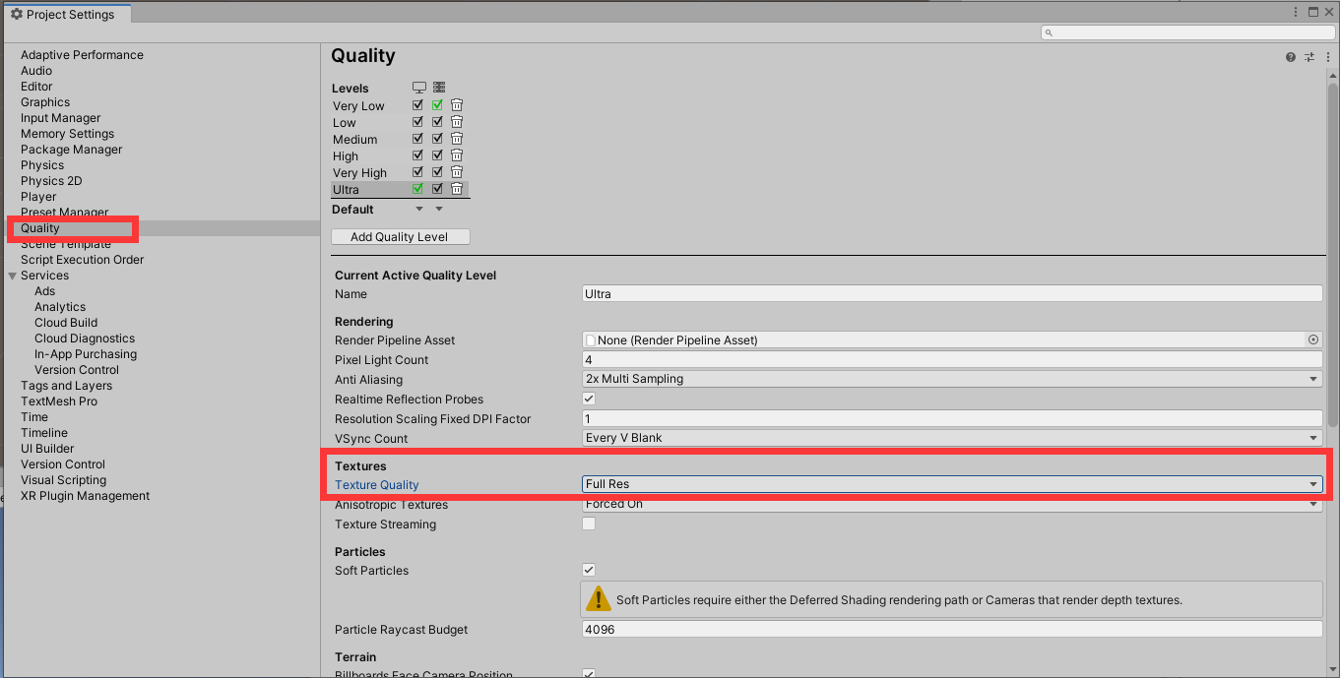This screenshot has width=1340, height=678.
Task: Collapse the Services tree in sidebar
Action: 11,275
